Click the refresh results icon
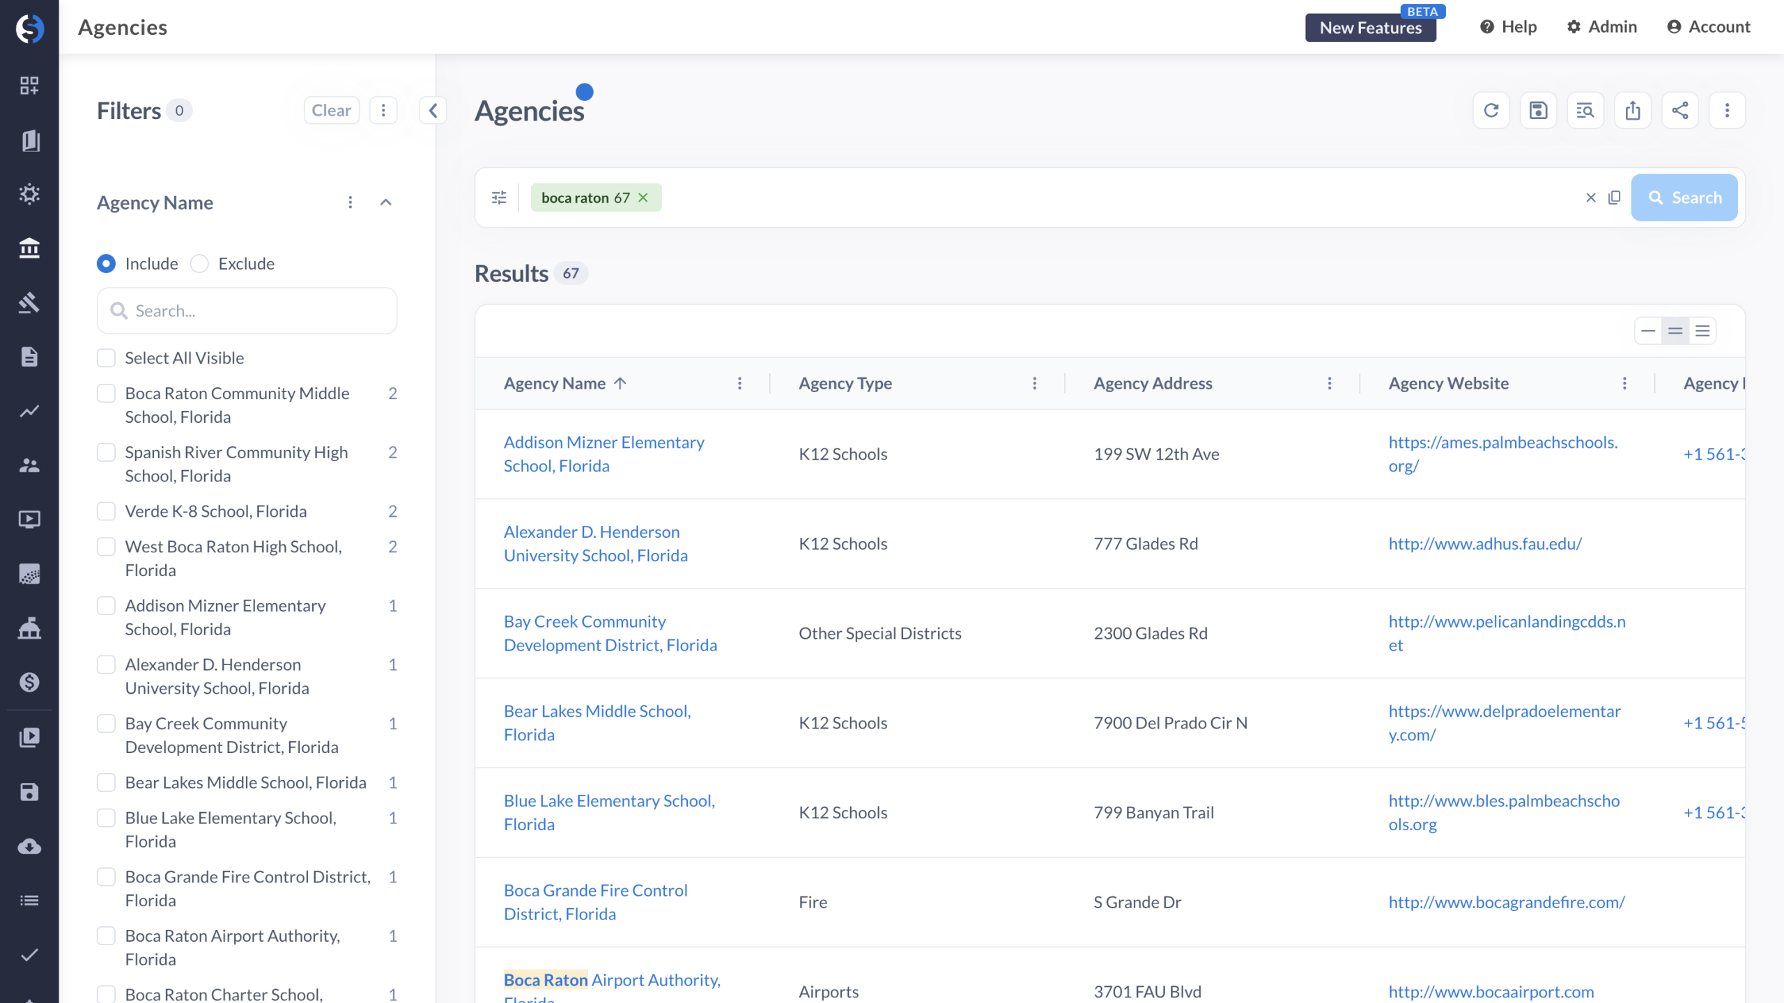The height and width of the screenshot is (1003, 1784). click(x=1491, y=110)
